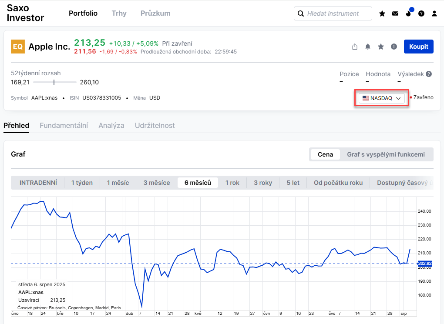Open the help question mark icon
This screenshot has width=444, height=324.
point(421,13)
